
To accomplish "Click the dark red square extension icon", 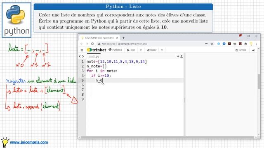I will pyautogui.click(x=240, y=44).
